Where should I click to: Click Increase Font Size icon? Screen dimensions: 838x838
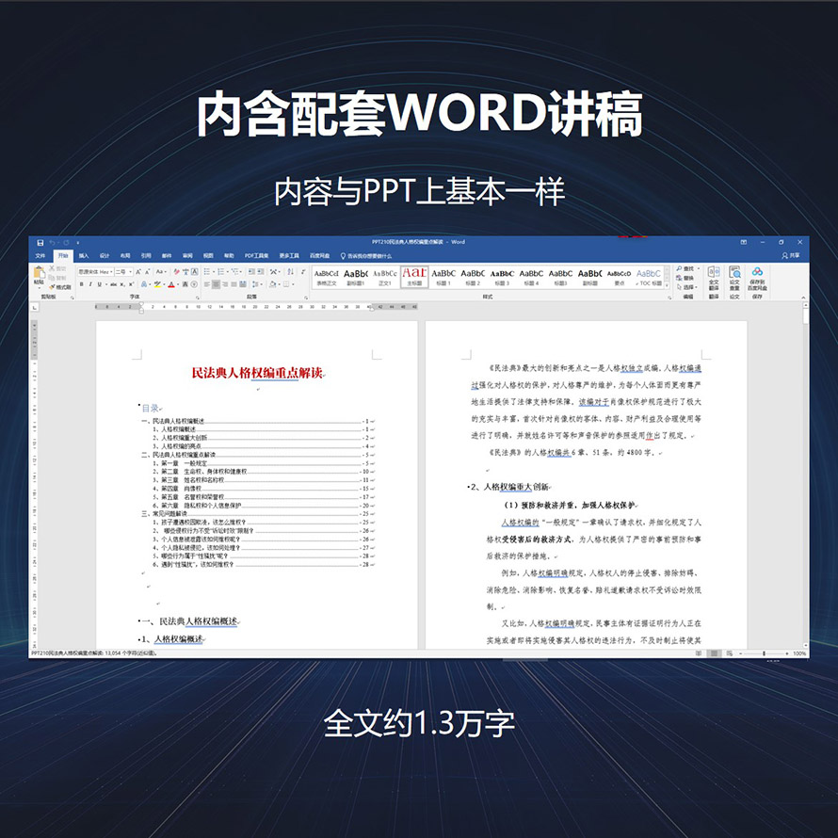click(137, 272)
